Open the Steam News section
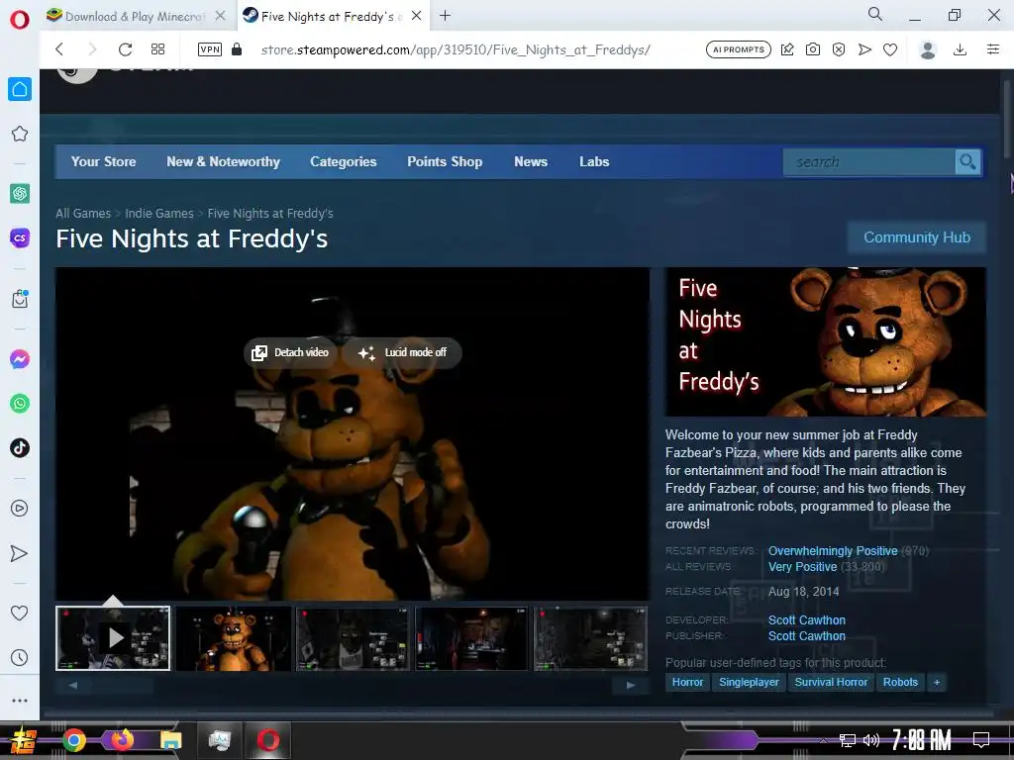 click(531, 161)
